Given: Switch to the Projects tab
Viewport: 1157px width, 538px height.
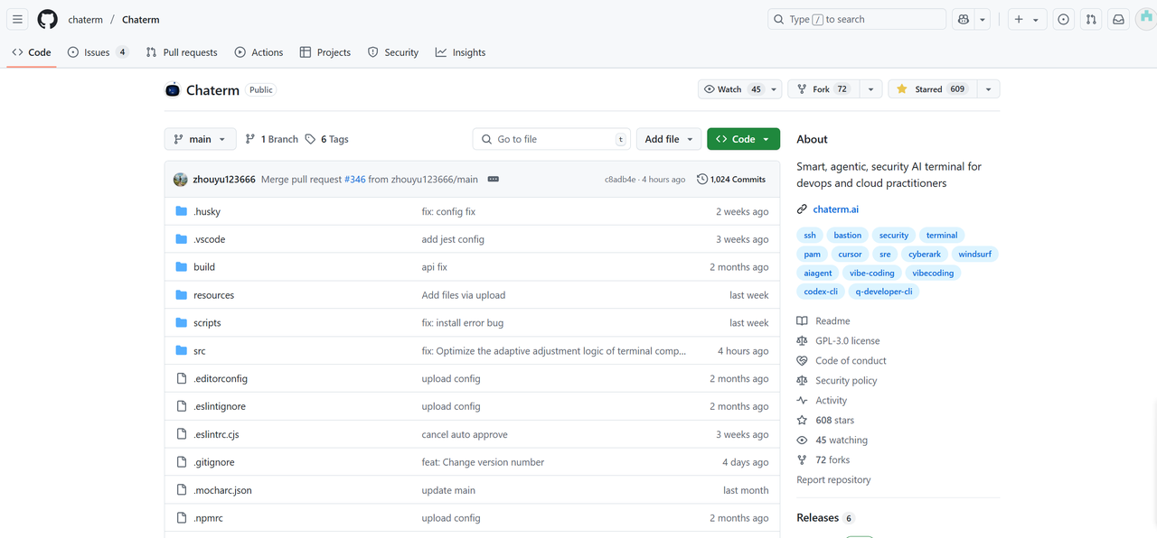Looking at the screenshot, I should 325,52.
